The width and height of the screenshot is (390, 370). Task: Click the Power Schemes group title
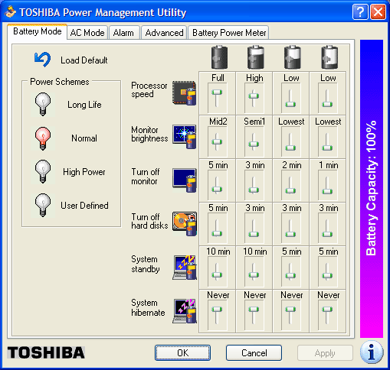pyautogui.click(x=60, y=82)
